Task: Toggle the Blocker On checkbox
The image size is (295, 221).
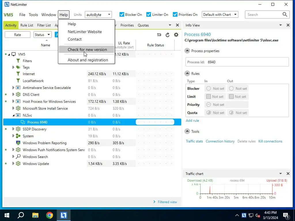Action: point(122,14)
